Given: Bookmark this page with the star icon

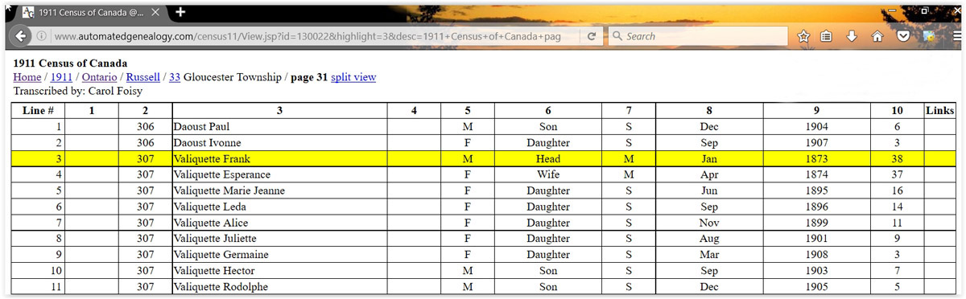Looking at the screenshot, I should point(803,36).
